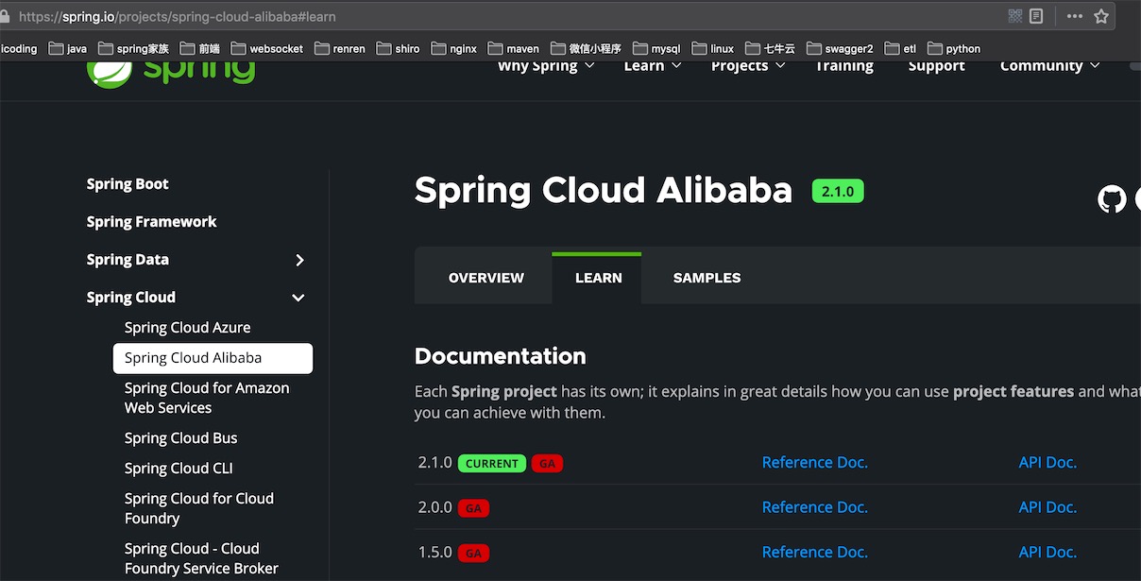Click the Spring leaf logo
Screen dimensions: 1141x581
109,73
